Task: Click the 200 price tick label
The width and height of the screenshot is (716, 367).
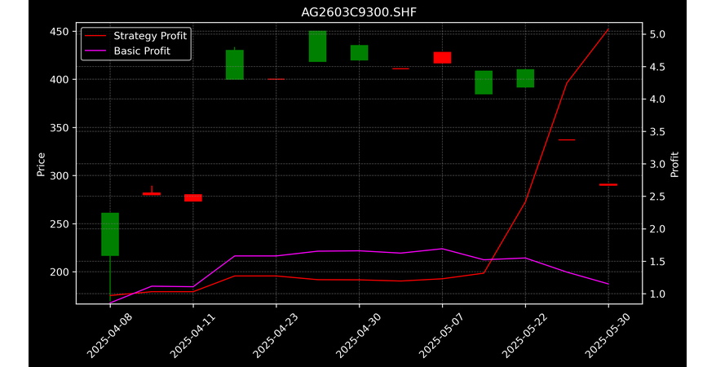Action: [60, 272]
